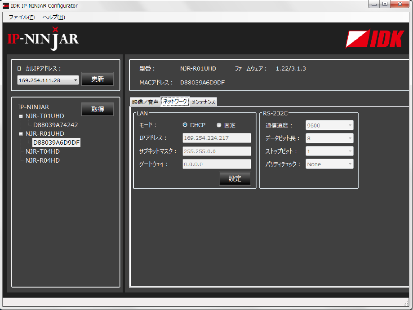Select the 固定 (static) radio button

(219, 125)
